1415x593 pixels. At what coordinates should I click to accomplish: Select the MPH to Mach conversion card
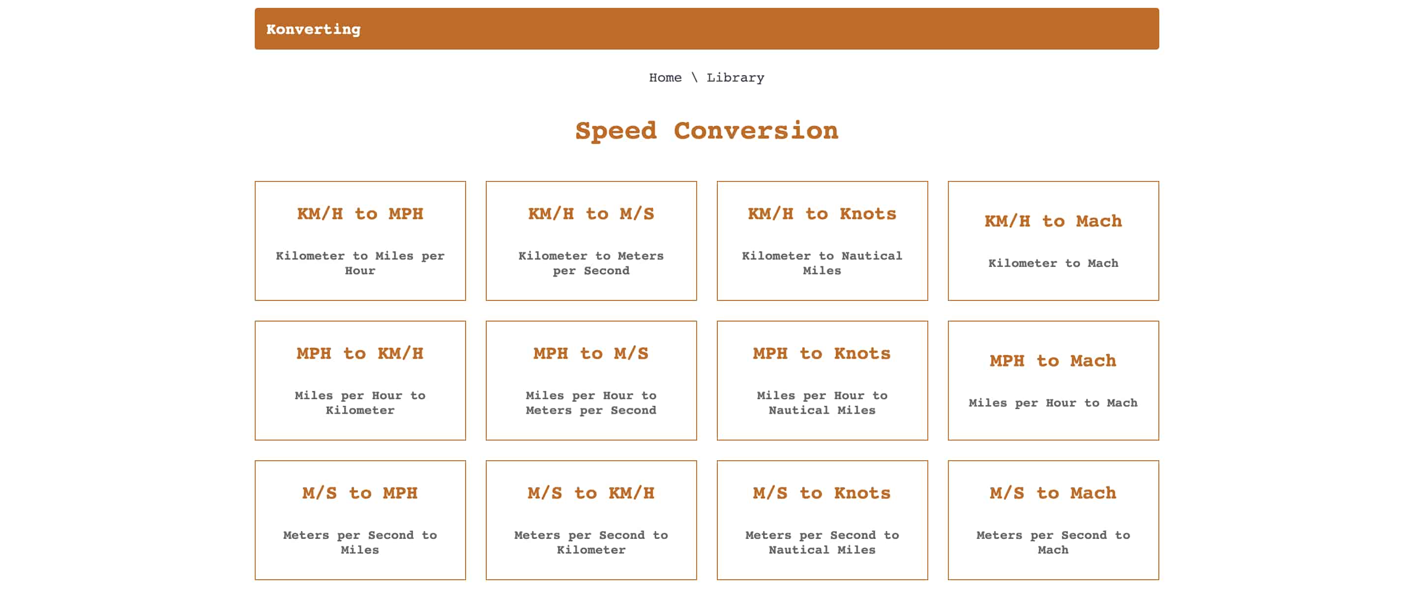point(1052,379)
